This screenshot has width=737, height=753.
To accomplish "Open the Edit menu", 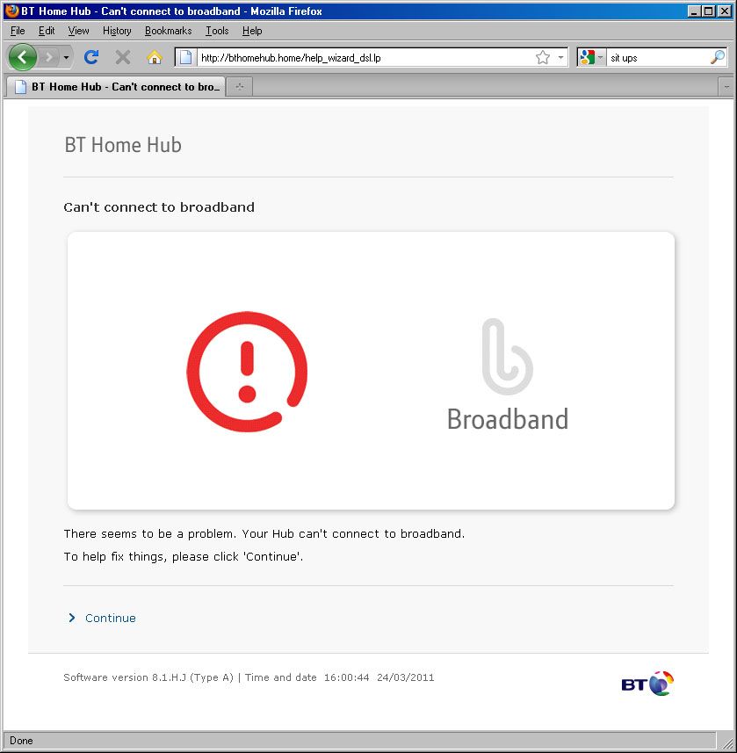I will (x=47, y=31).
